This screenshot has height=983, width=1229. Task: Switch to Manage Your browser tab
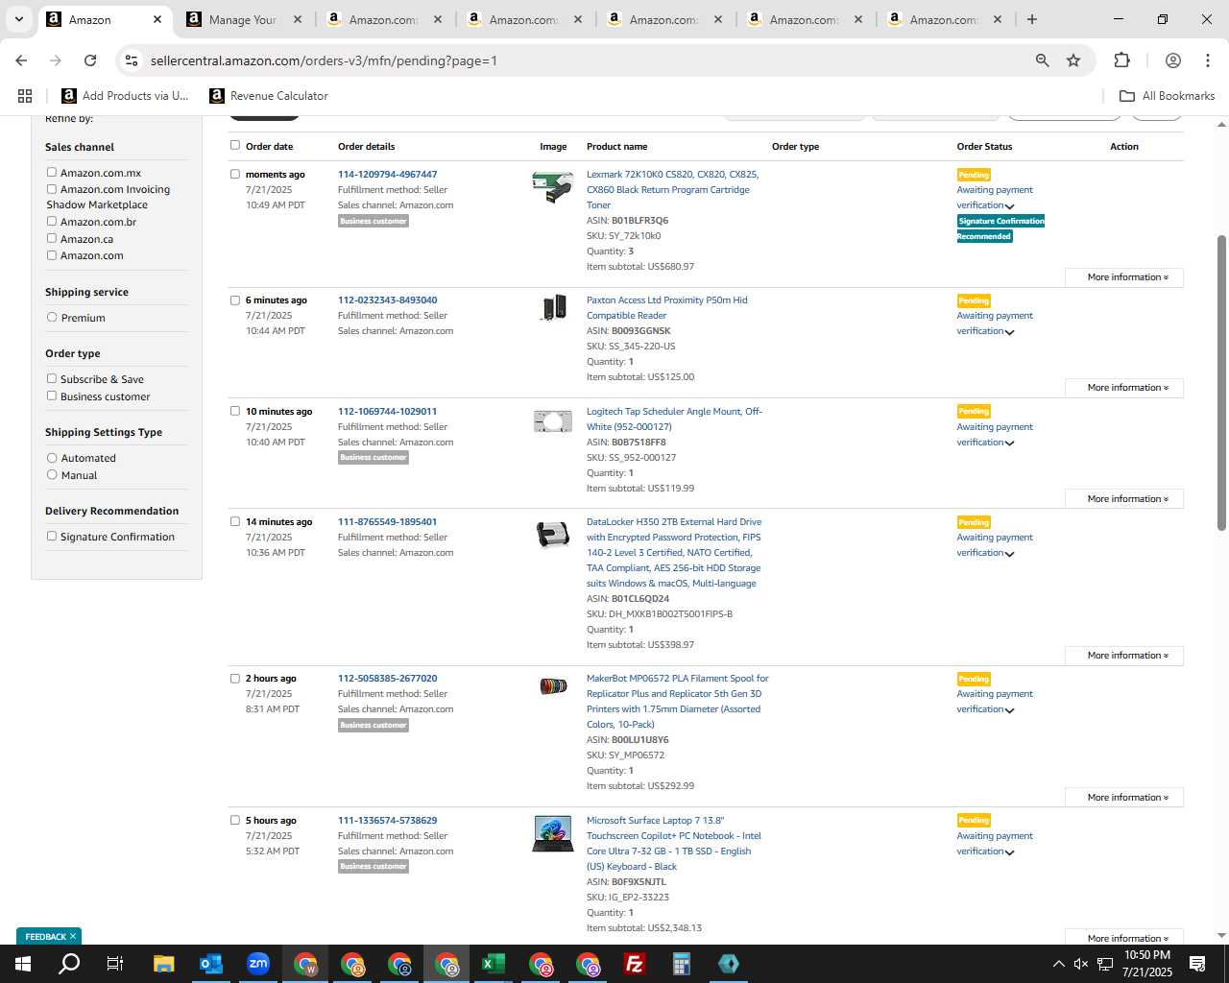pos(244,19)
